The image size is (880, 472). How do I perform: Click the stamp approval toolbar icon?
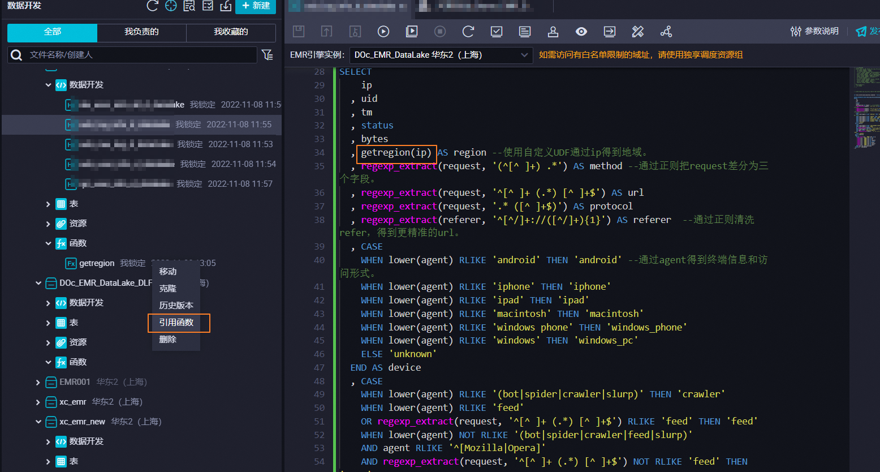(x=553, y=32)
